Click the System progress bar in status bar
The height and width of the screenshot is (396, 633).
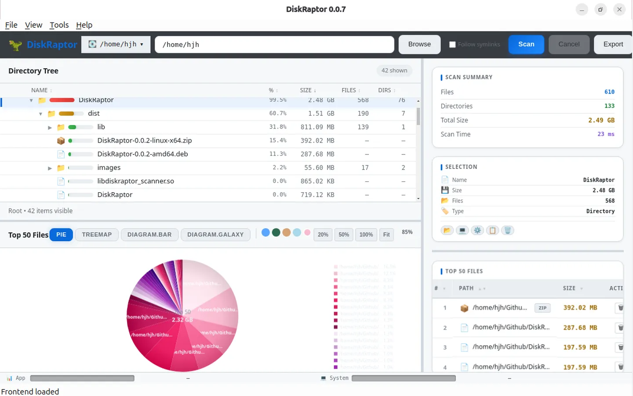[x=404, y=378]
